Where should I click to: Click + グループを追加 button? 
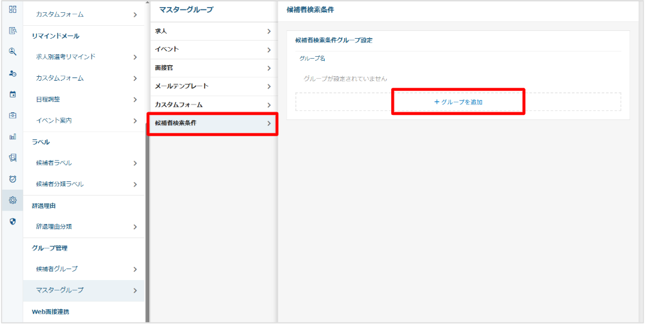click(458, 102)
